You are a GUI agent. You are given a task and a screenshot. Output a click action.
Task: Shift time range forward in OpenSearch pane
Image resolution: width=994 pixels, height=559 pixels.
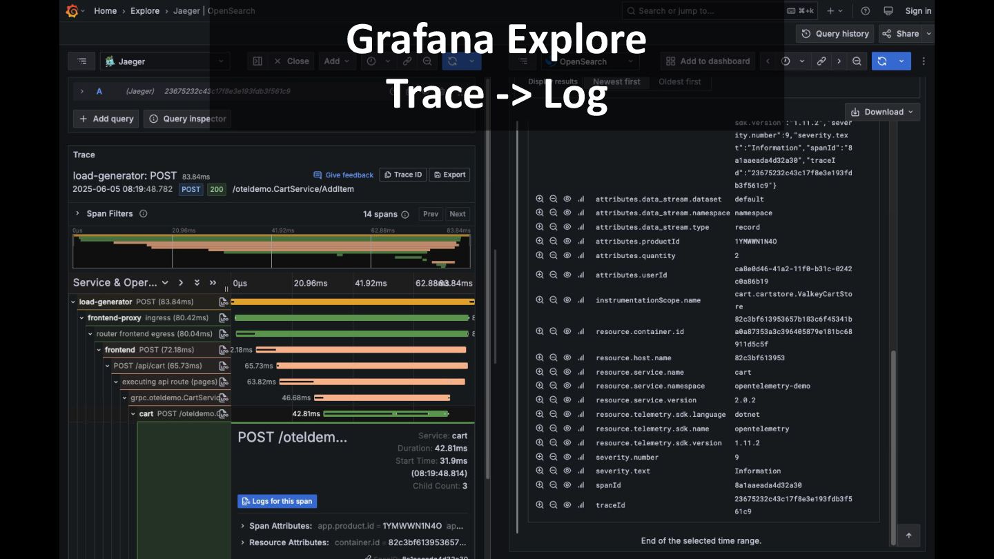839,61
